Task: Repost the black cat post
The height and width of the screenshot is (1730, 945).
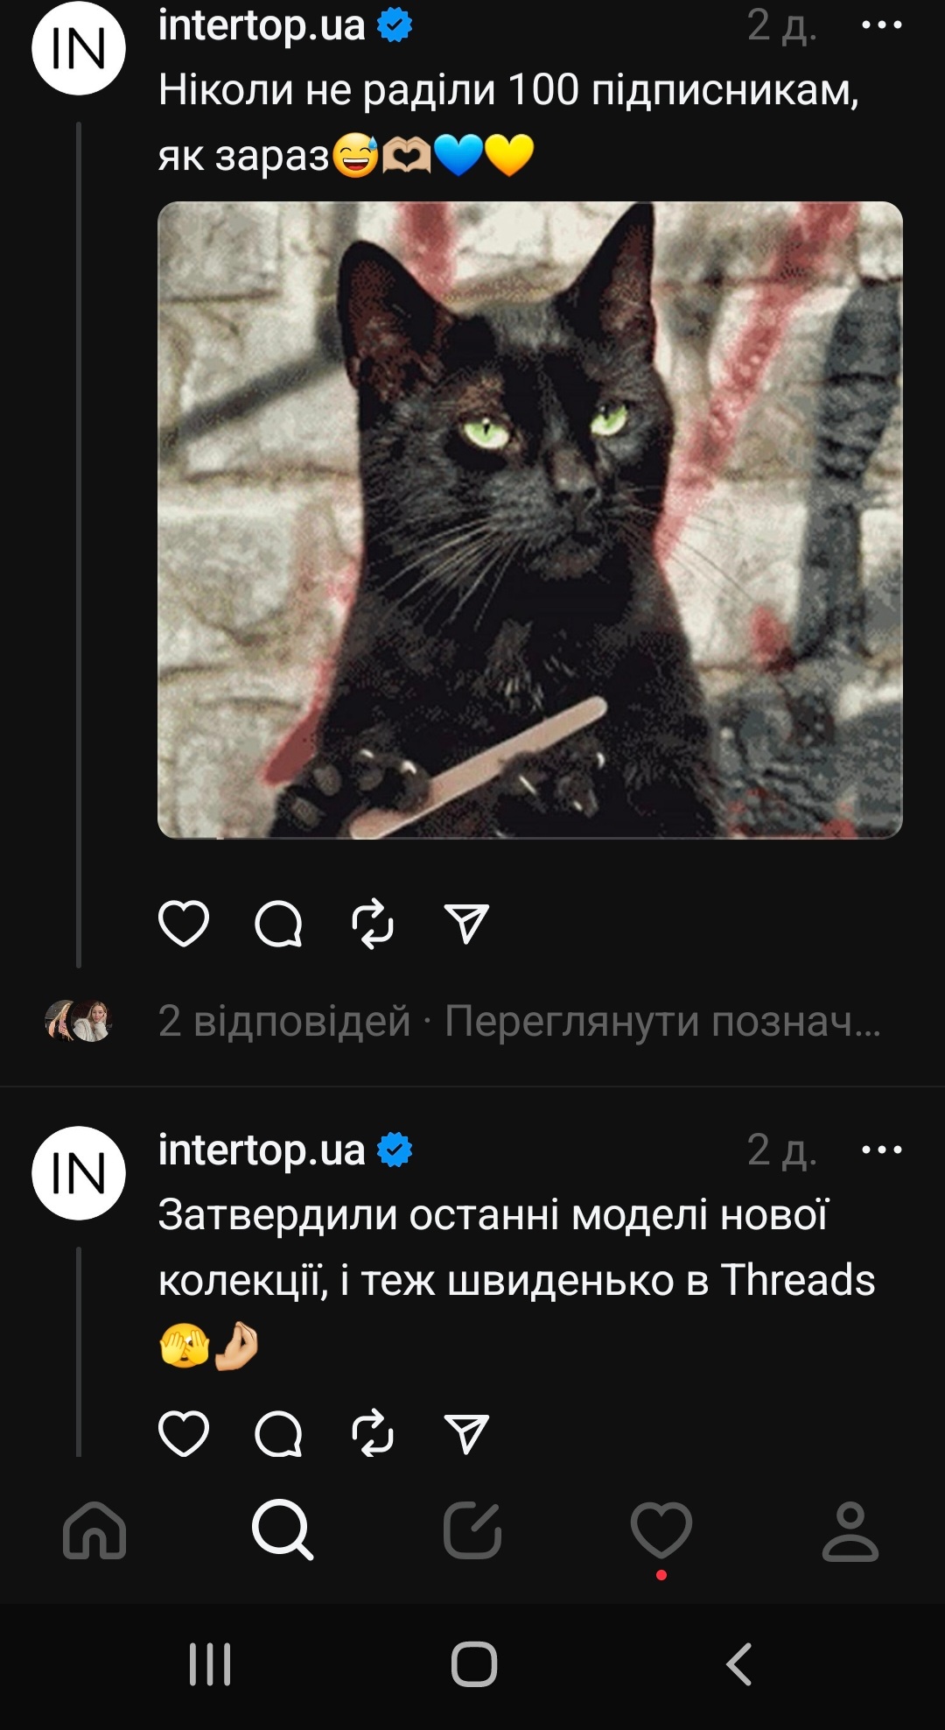Action: (373, 924)
